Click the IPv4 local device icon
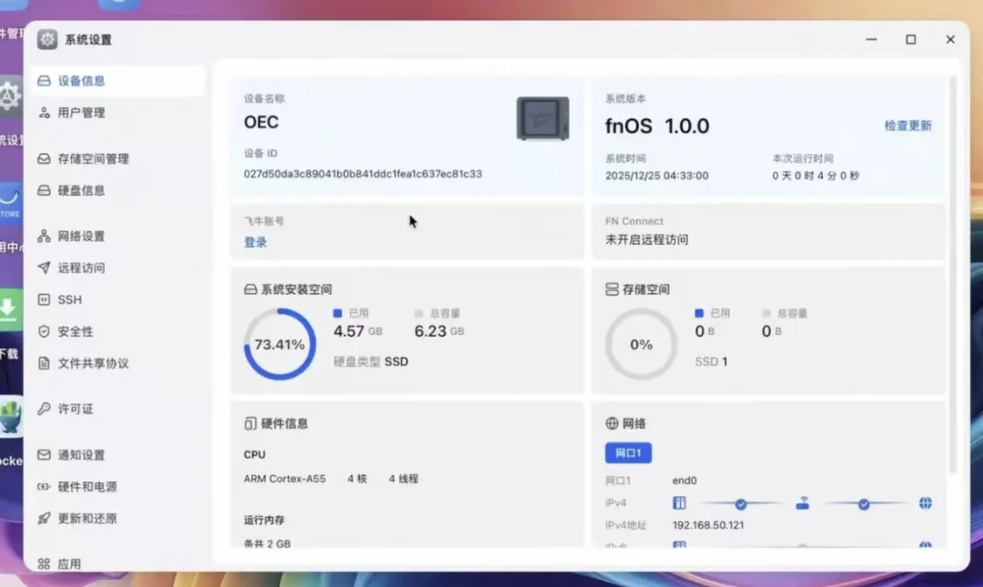983x587 pixels. 680,503
